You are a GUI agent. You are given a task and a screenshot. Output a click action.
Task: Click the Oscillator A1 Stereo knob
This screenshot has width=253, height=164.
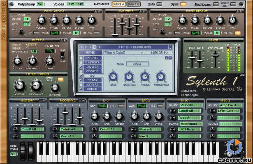79,20
